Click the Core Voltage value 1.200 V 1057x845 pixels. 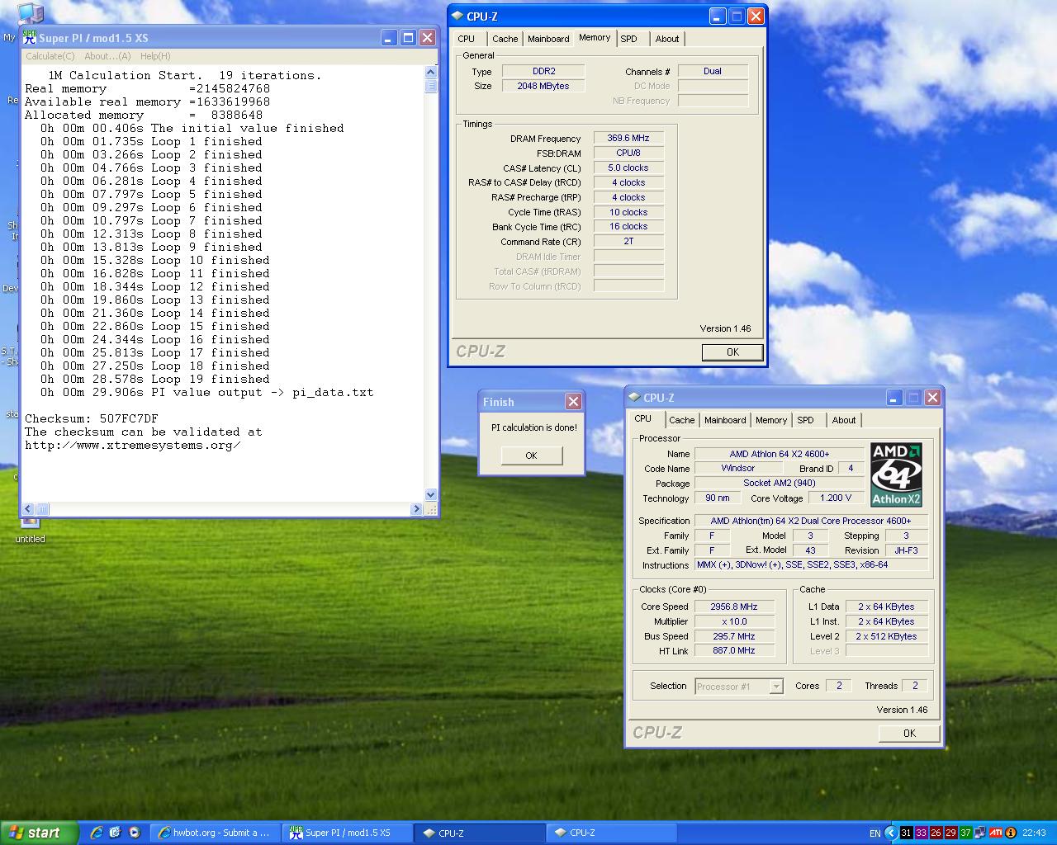pos(836,498)
